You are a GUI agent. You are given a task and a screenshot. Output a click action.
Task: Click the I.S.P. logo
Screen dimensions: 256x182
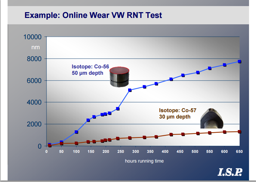tap(230, 172)
